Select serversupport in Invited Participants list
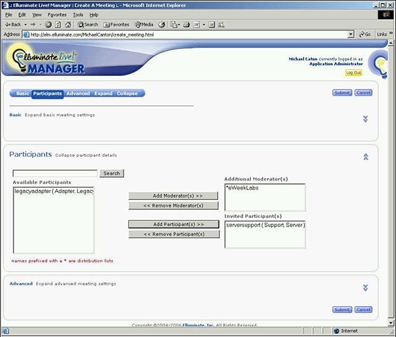This screenshot has height=337, width=396. click(265, 225)
